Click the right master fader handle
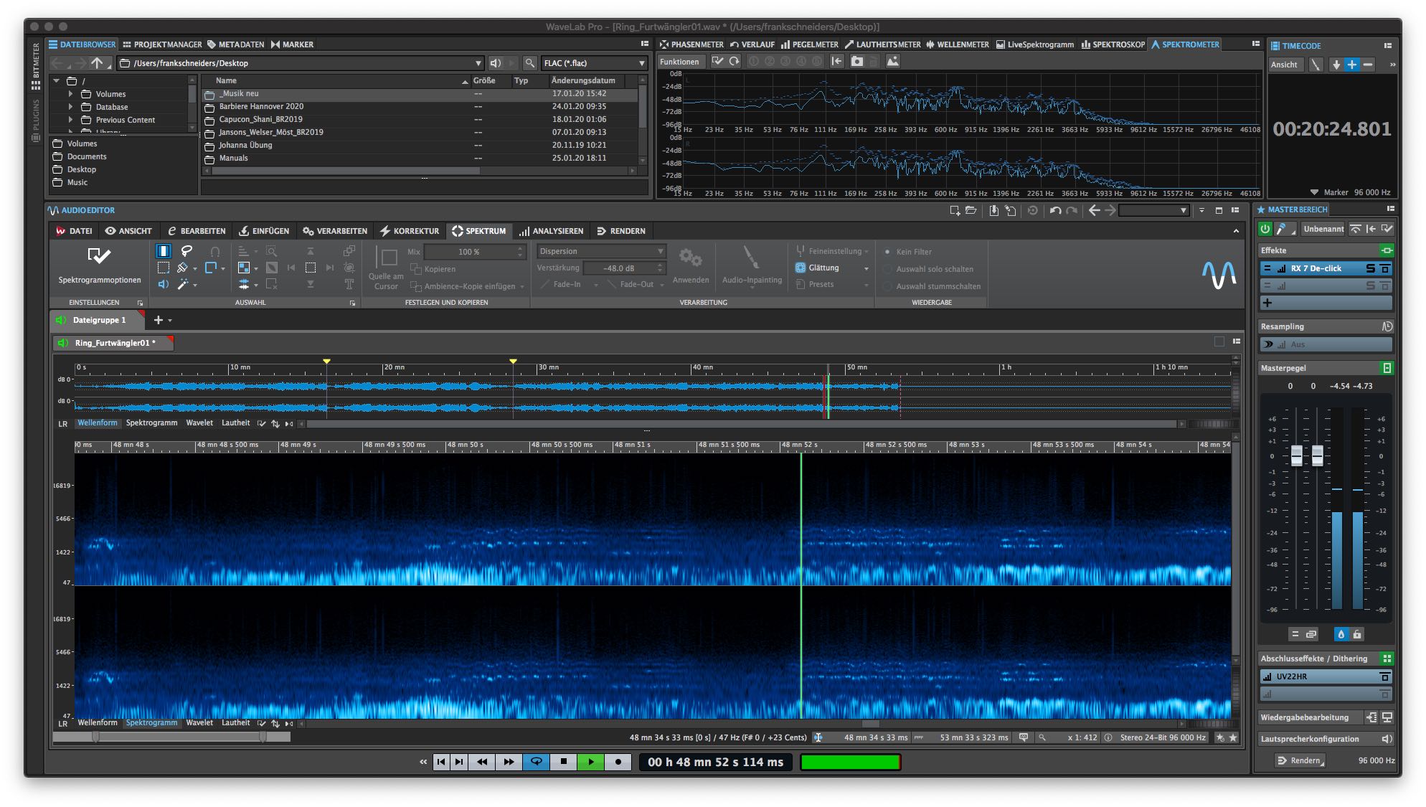1426x807 pixels. [x=1317, y=455]
